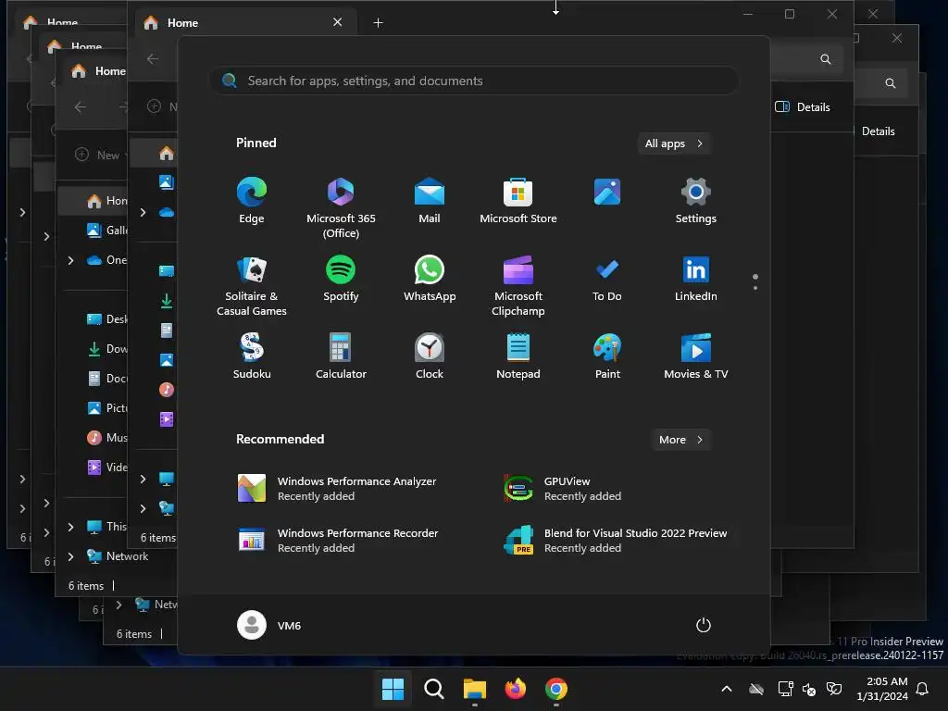948x711 pixels.
Task: Open the power options button
Action: pos(704,625)
